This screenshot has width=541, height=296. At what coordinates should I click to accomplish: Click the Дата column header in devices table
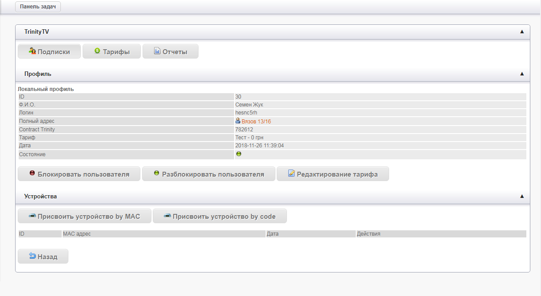pyautogui.click(x=273, y=234)
